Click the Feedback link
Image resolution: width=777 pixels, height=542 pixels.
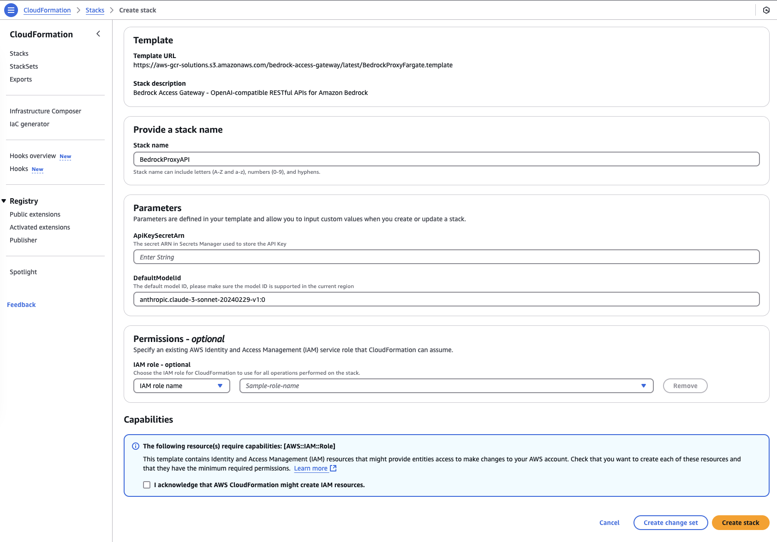[21, 305]
